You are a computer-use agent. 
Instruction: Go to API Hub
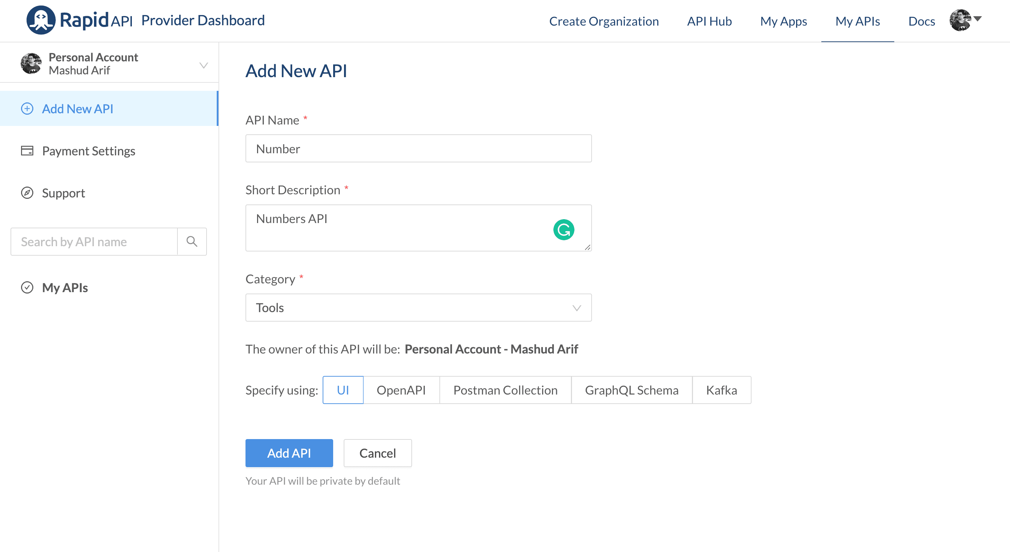coord(709,21)
